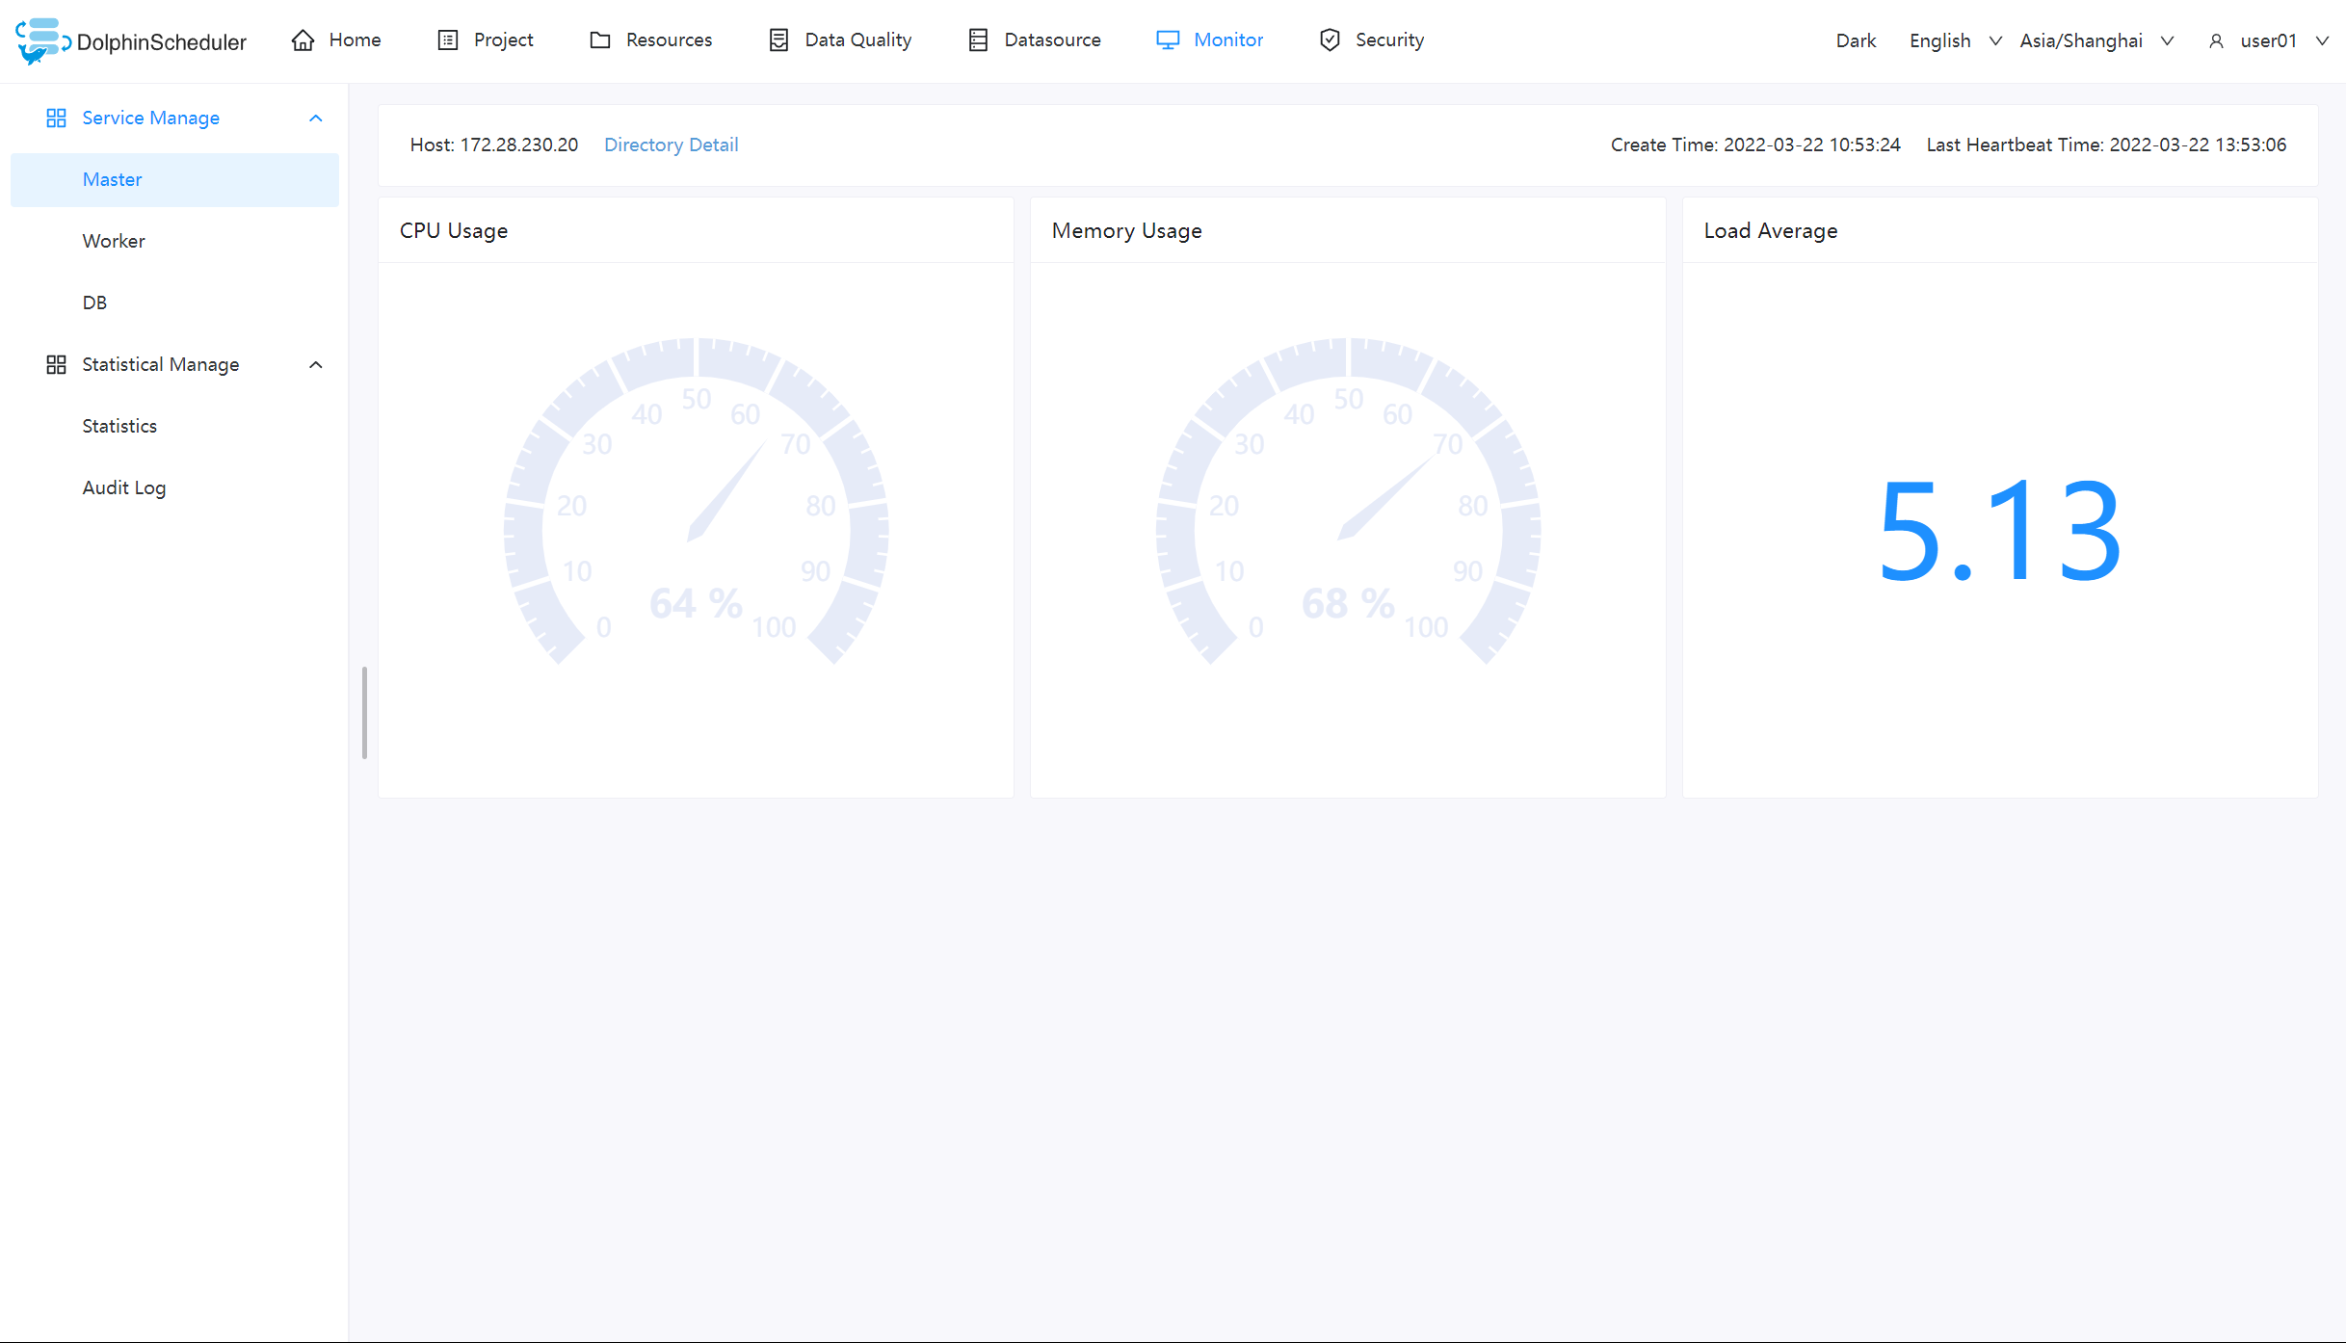Collapse the Statistical Manage section
Image resolution: width=2346 pixels, height=1343 pixels.
315,364
